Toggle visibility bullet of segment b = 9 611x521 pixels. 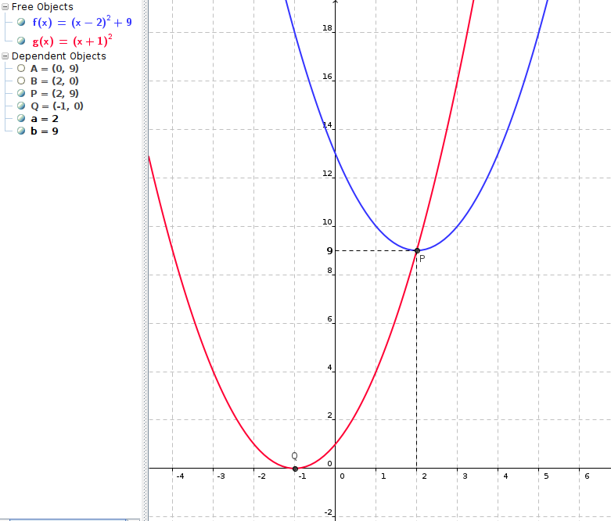pyautogui.click(x=21, y=131)
